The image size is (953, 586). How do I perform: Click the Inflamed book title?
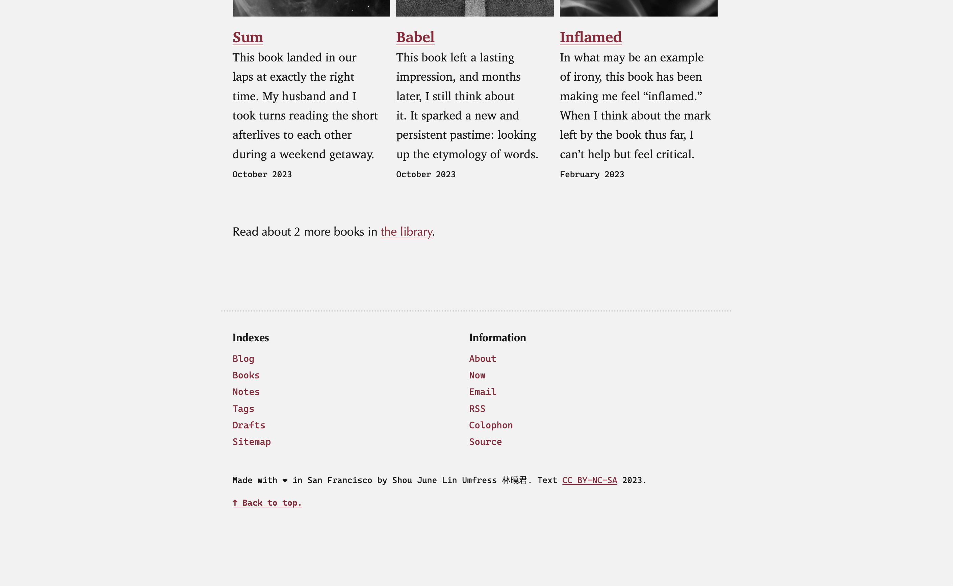[591, 37]
